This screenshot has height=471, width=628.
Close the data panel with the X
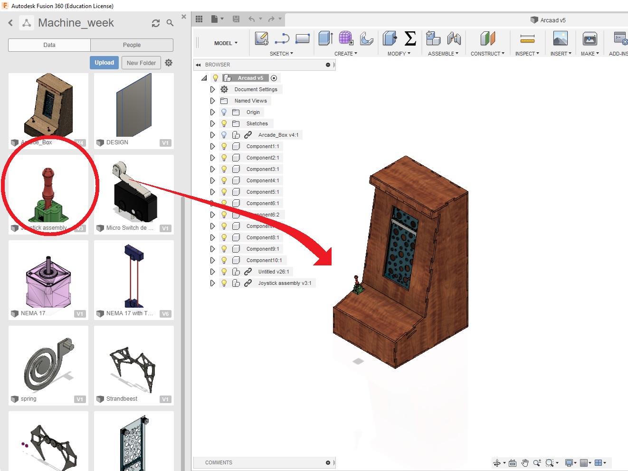point(184,17)
